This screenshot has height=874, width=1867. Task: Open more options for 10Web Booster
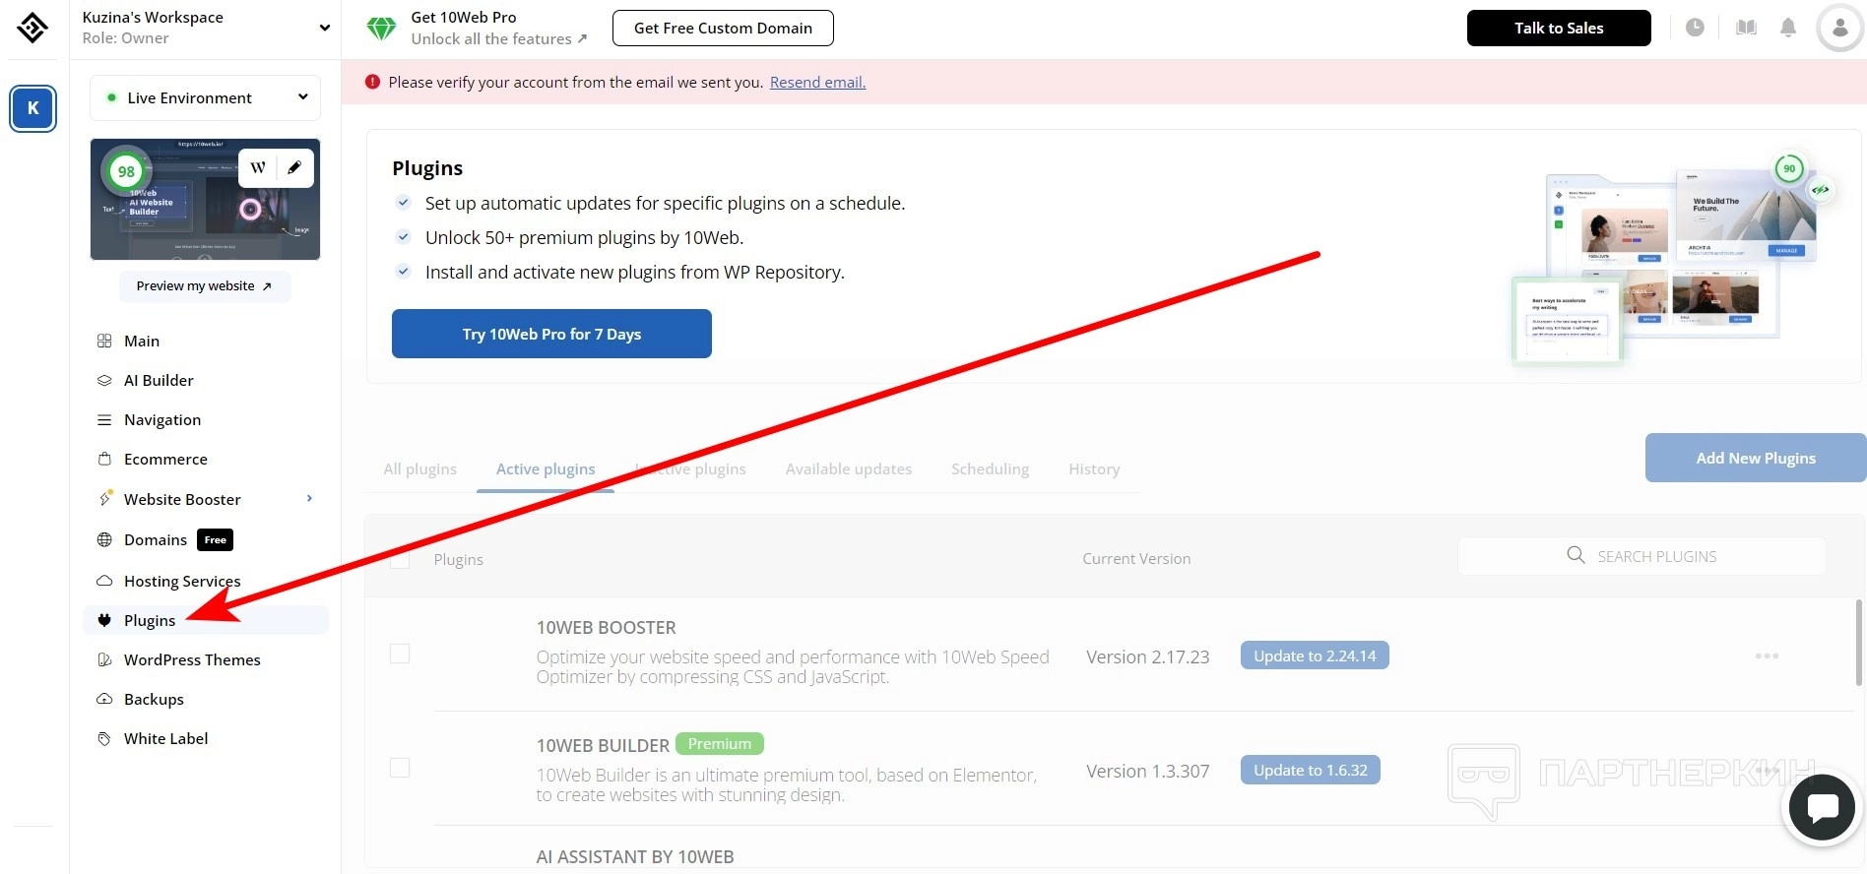pyautogui.click(x=1767, y=655)
